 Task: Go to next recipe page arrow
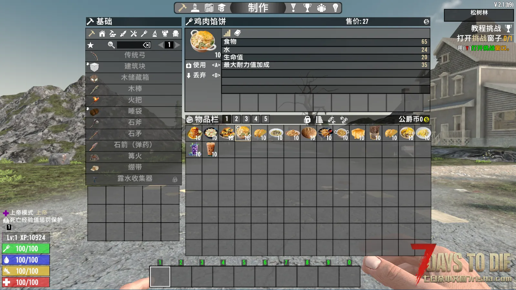pos(177,45)
